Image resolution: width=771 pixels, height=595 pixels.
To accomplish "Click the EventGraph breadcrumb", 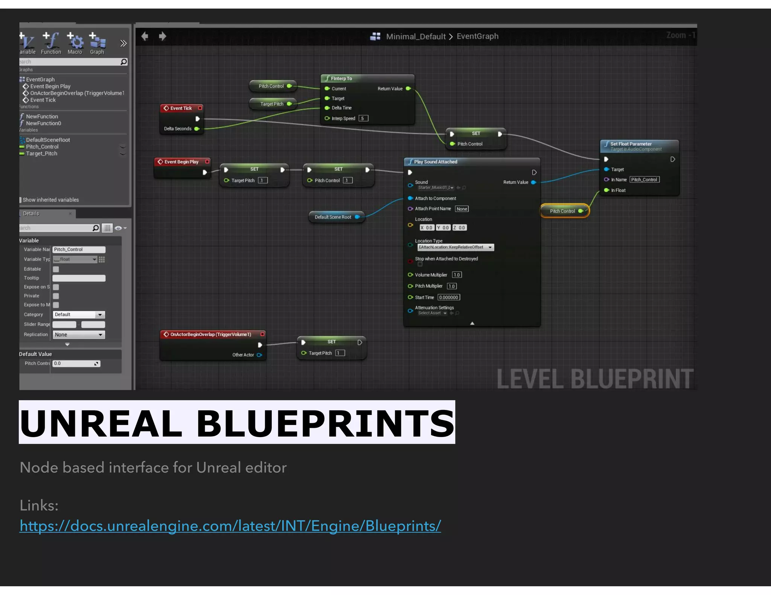I will point(477,36).
